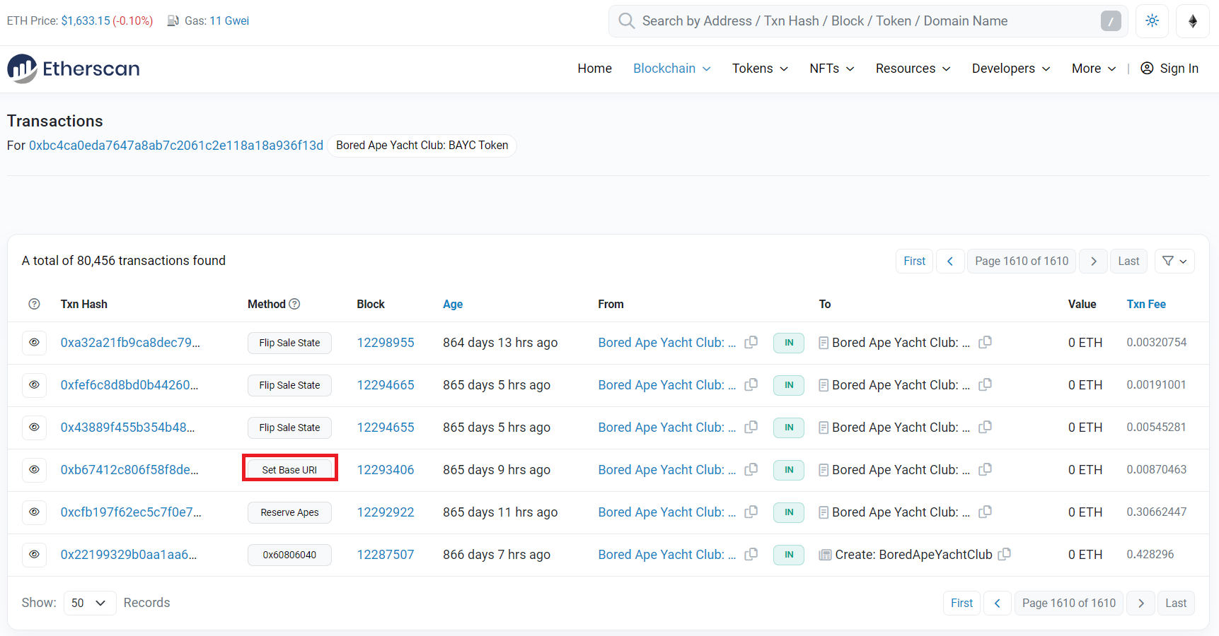Click the Etherscan logo
Screen dimensions: 1219x636
(74, 69)
